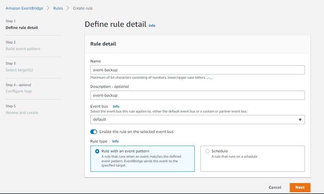Open Amazon EventBridge breadcrumb link
The height and width of the screenshot is (194, 324).
[24, 8]
